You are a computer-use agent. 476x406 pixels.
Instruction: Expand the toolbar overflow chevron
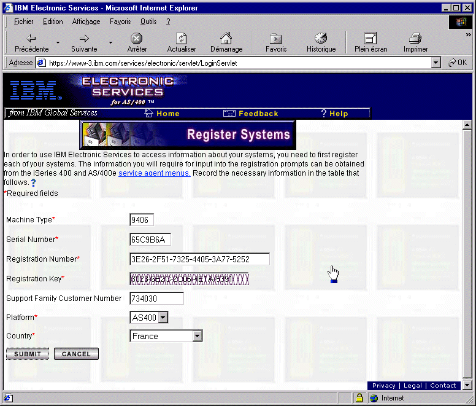pos(468,35)
